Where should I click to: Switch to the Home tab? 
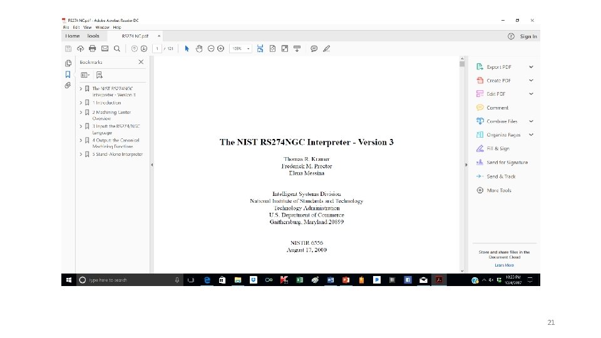pos(73,36)
